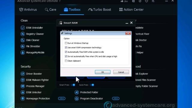Screen dimensions: 192x108
Task: Select Toolbox tab
Action: point(72,10)
